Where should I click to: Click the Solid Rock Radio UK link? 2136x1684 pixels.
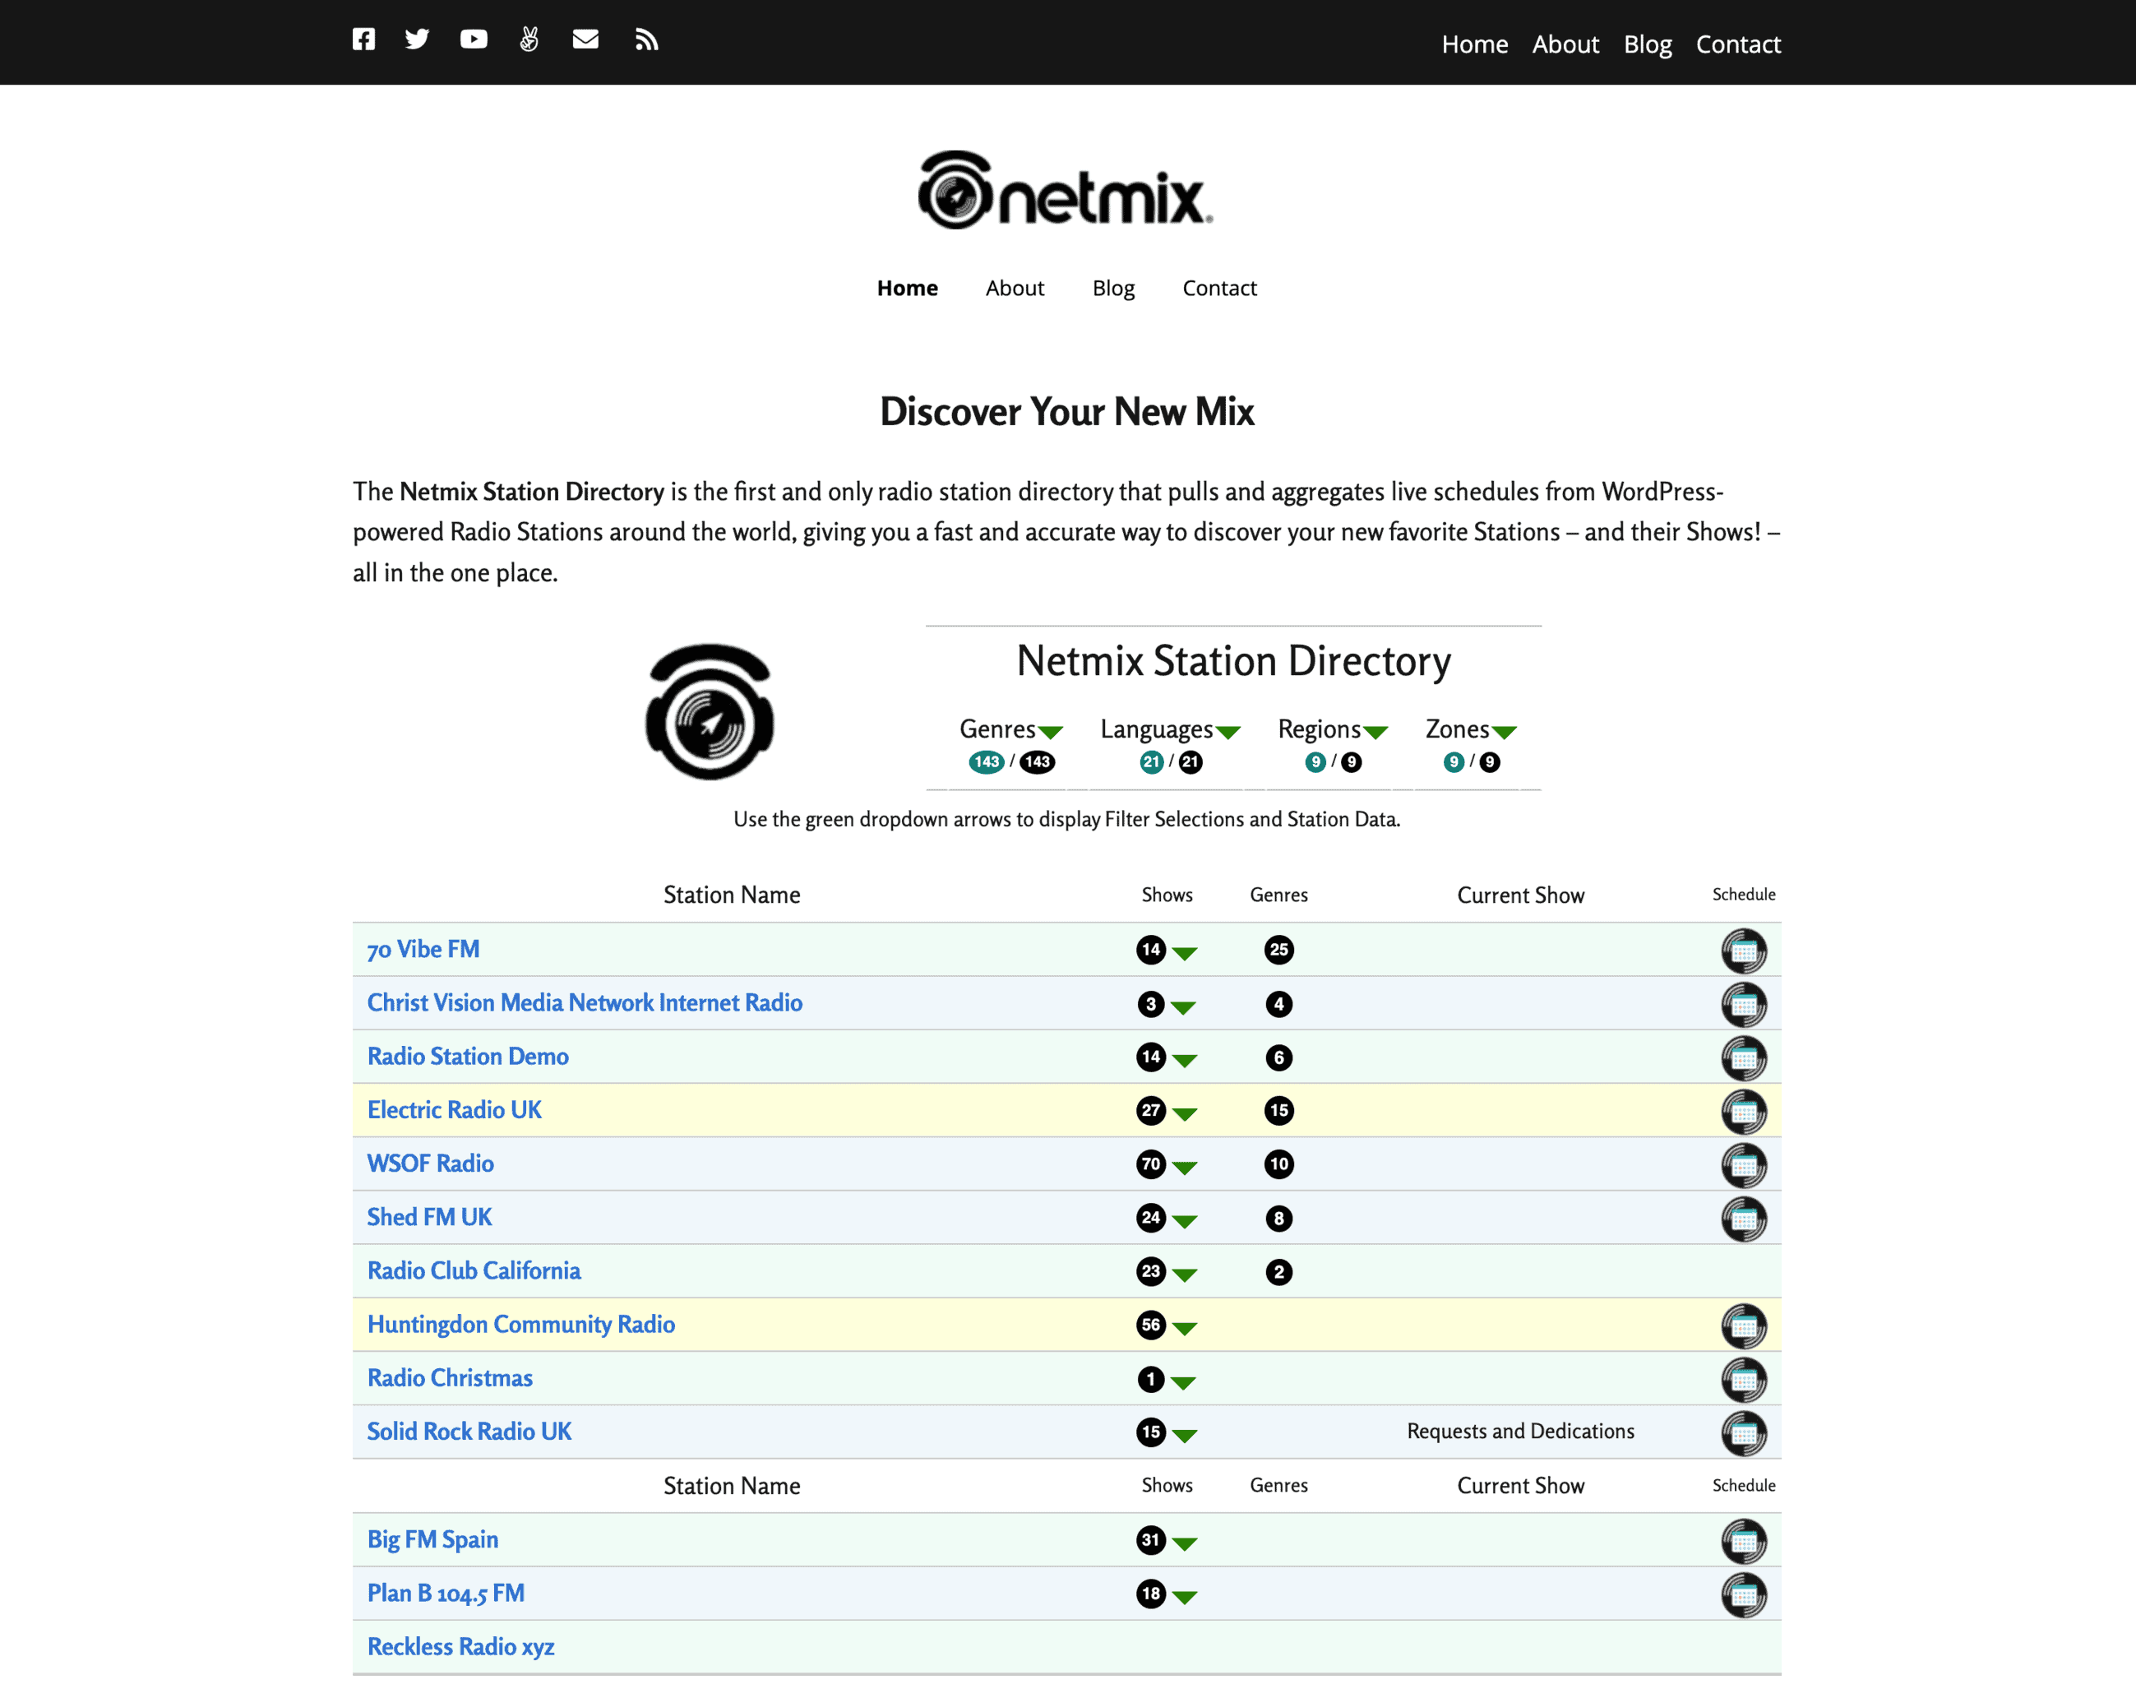point(469,1431)
